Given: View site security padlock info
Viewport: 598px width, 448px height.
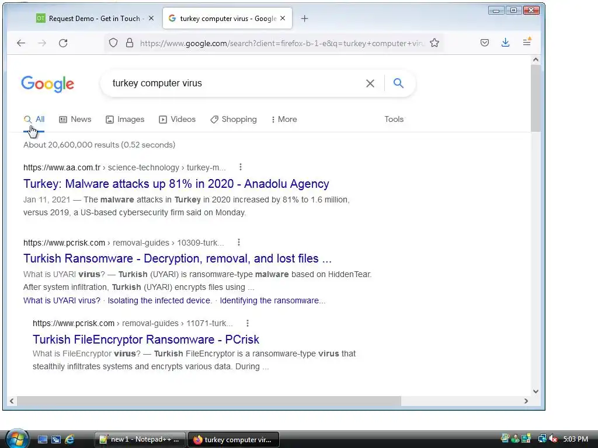Looking at the screenshot, I should 130,43.
